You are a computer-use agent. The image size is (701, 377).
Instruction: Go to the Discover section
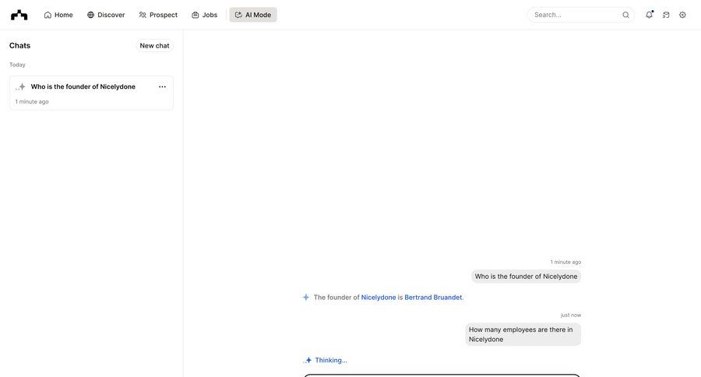(106, 15)
